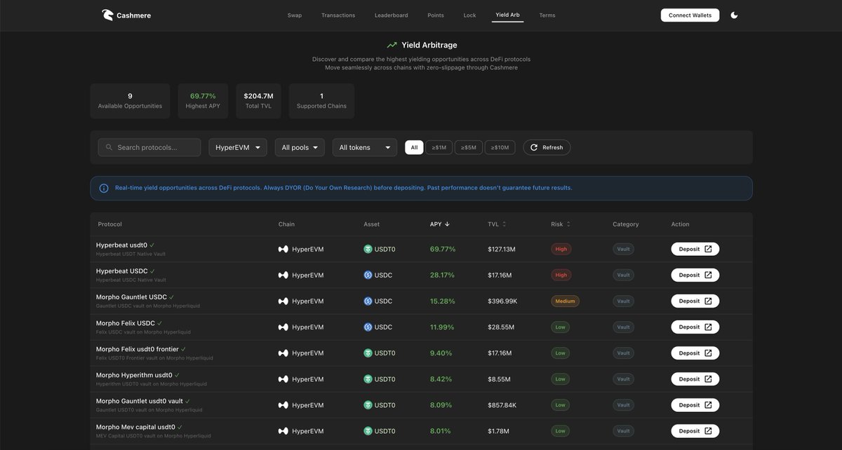842x450 pixels.
Task: Toggle dark mode moon icon
Action: (734, 15)
